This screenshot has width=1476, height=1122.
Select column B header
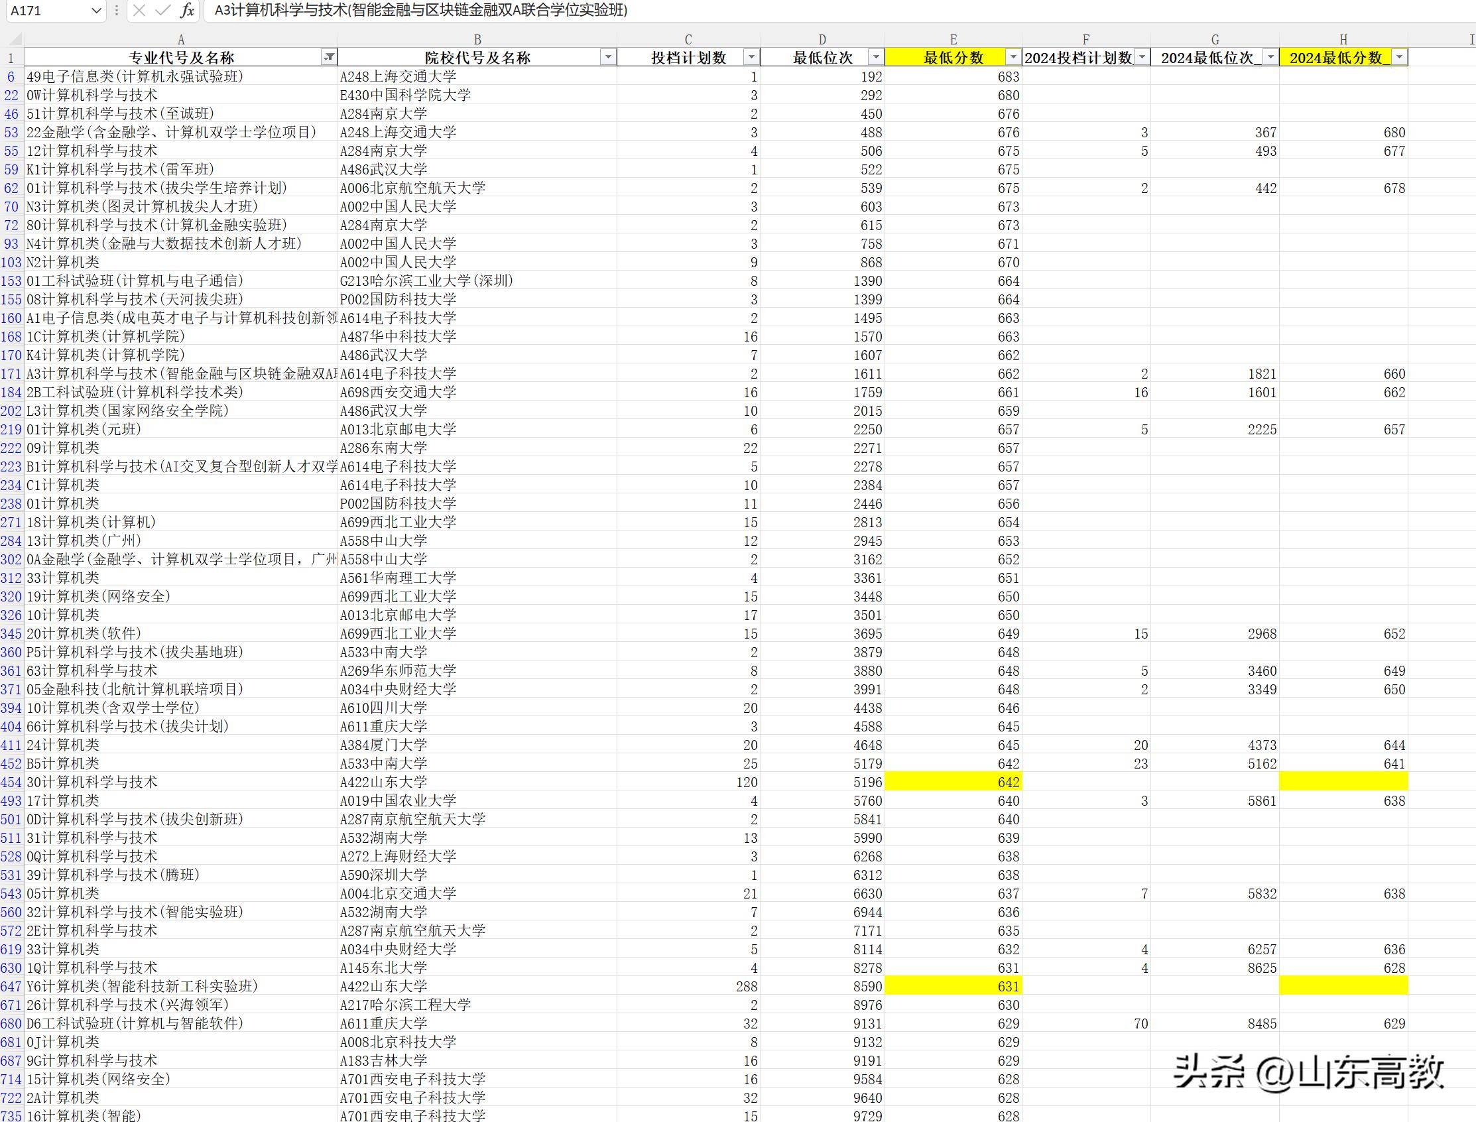tap(477, 40)
